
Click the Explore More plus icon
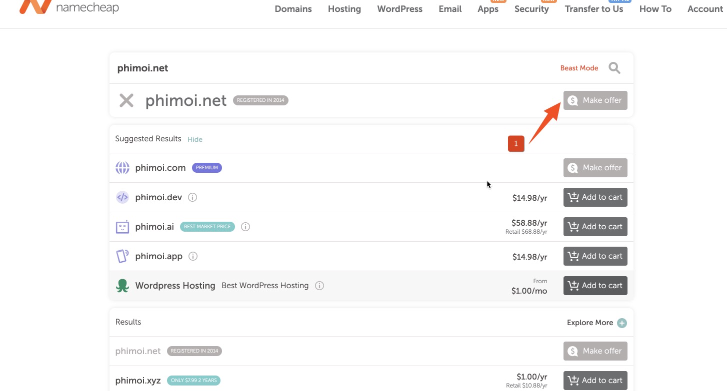point(621,323)
